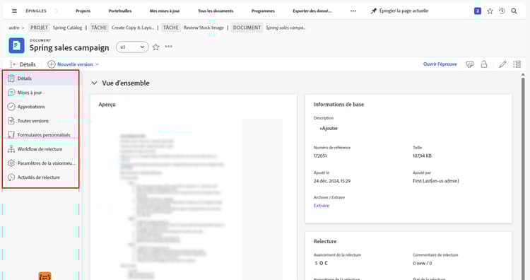Click the 0 new / 0 comment count

pyautogui.click(x=422, y=263)
